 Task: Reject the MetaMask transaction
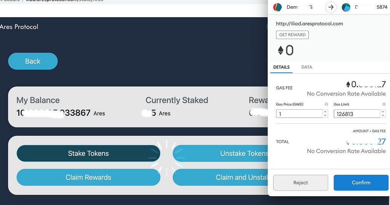[300, 183]
